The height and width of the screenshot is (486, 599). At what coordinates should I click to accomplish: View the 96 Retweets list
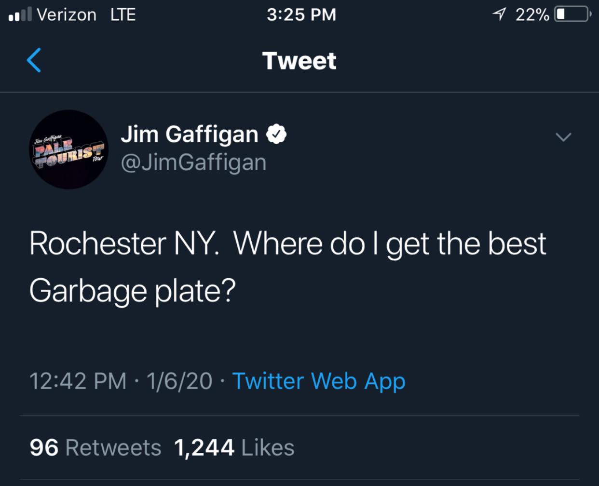point(95,447)
